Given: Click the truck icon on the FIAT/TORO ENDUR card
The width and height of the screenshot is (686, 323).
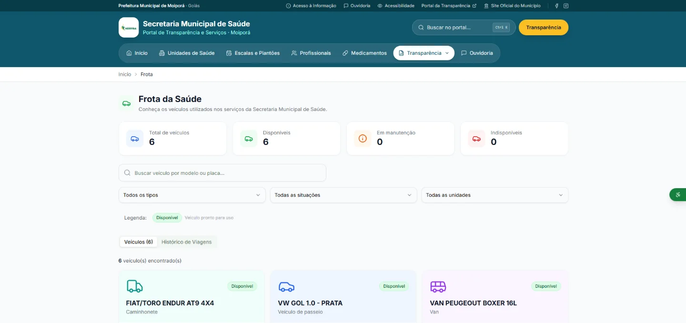Looking at the screenshot, I should coord(134,286).
